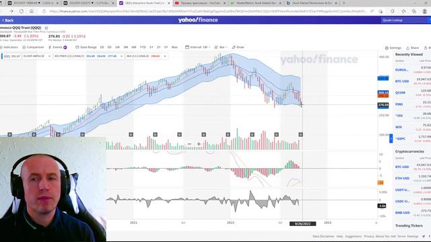Viewport: 431px width, 242px height.
Task: Open browser Favorites star icon
Action: pos(403,11)
